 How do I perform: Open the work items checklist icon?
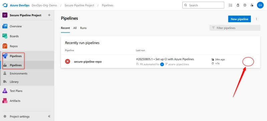coord(231,5)
